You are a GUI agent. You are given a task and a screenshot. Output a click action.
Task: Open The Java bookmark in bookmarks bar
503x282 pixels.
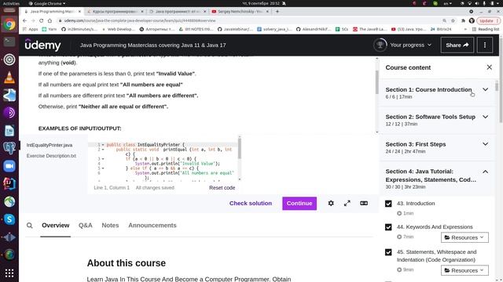(x=370, y=29)
